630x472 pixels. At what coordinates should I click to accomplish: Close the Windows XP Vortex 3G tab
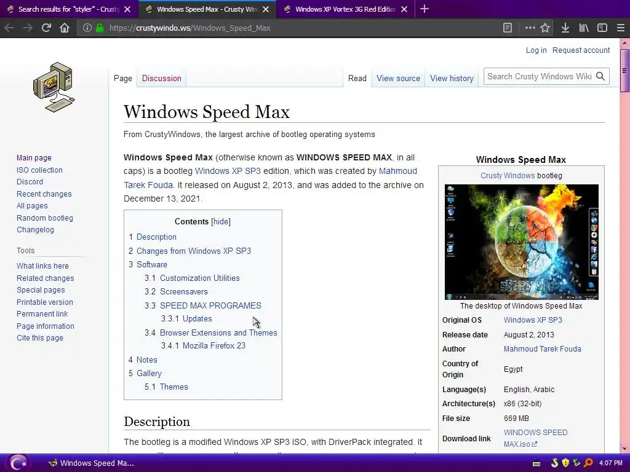click(405, 9)
